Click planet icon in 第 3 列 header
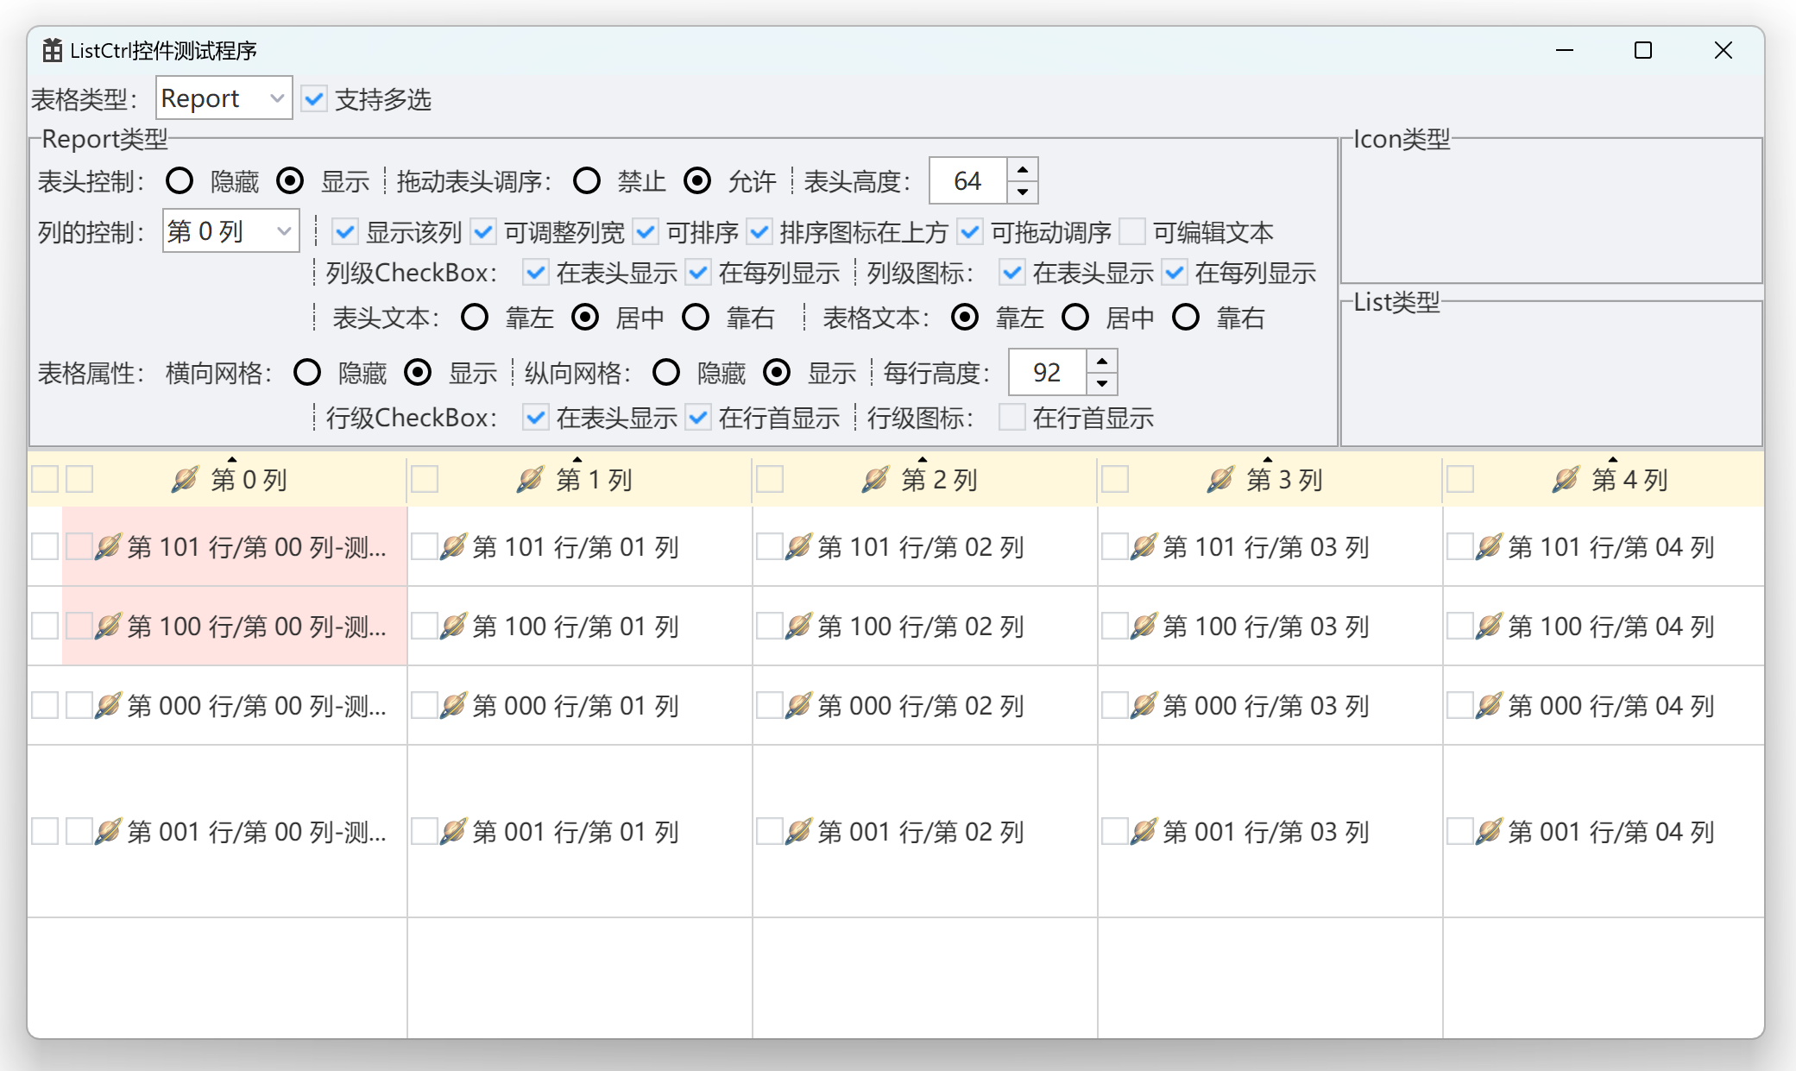Image resolution: width=1796 pixels, height=1071 pixels. tap(1220, 479)
